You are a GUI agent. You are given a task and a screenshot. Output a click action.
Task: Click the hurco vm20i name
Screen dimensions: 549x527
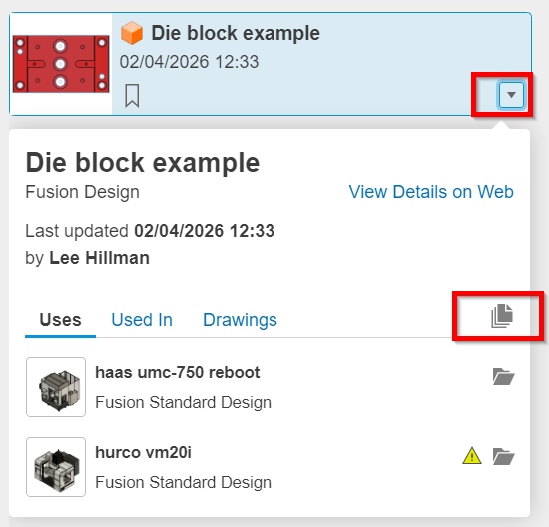pos(143,452)
